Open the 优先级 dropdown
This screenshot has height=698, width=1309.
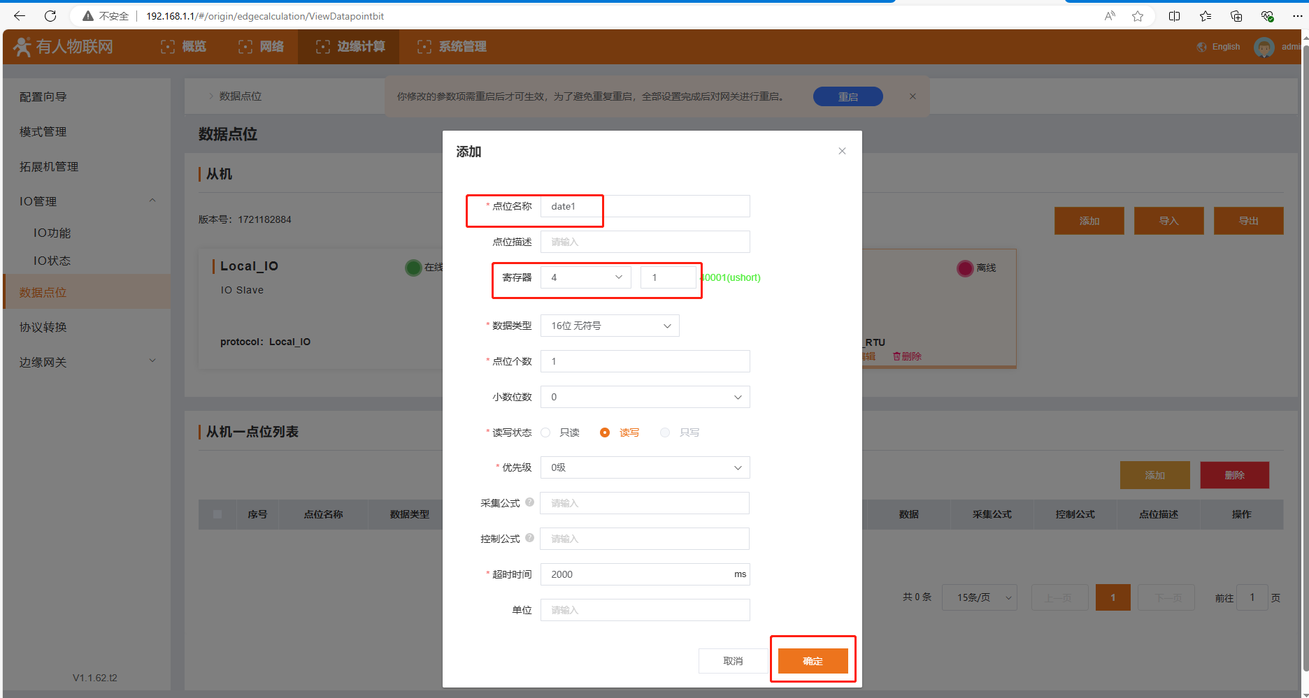pos(644,467)
